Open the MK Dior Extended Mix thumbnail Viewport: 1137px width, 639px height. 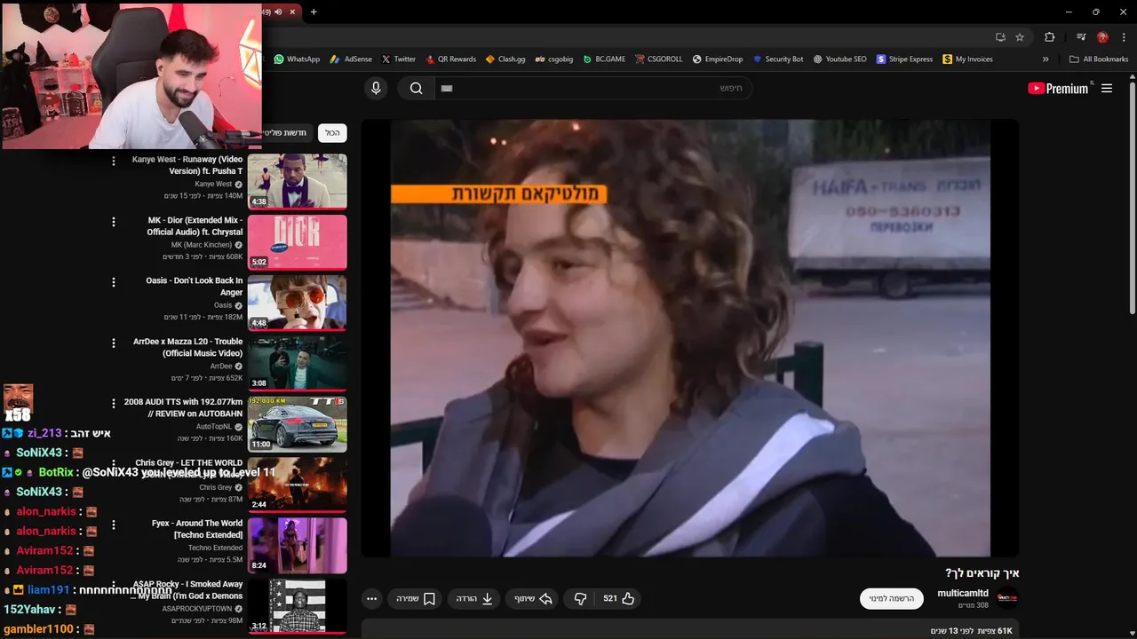pos(297,241)
